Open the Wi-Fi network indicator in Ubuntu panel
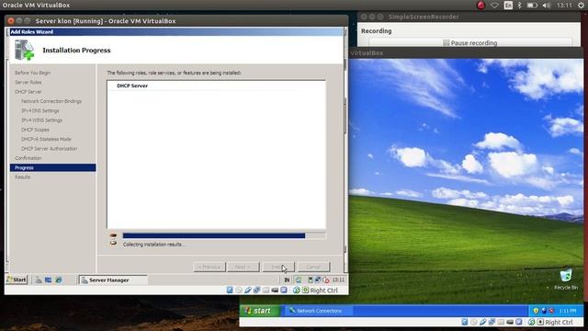Image resolution: width=588 pixels, height=331 pixels. pos(494,6)
